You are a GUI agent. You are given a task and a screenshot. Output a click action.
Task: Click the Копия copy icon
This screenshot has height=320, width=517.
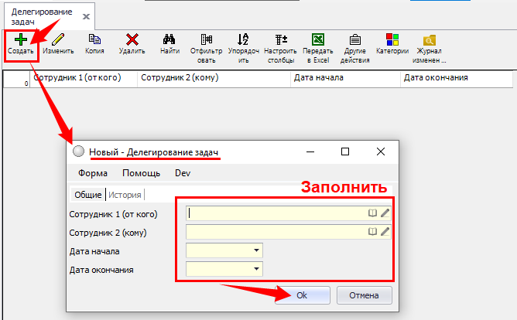click(95, 39)
